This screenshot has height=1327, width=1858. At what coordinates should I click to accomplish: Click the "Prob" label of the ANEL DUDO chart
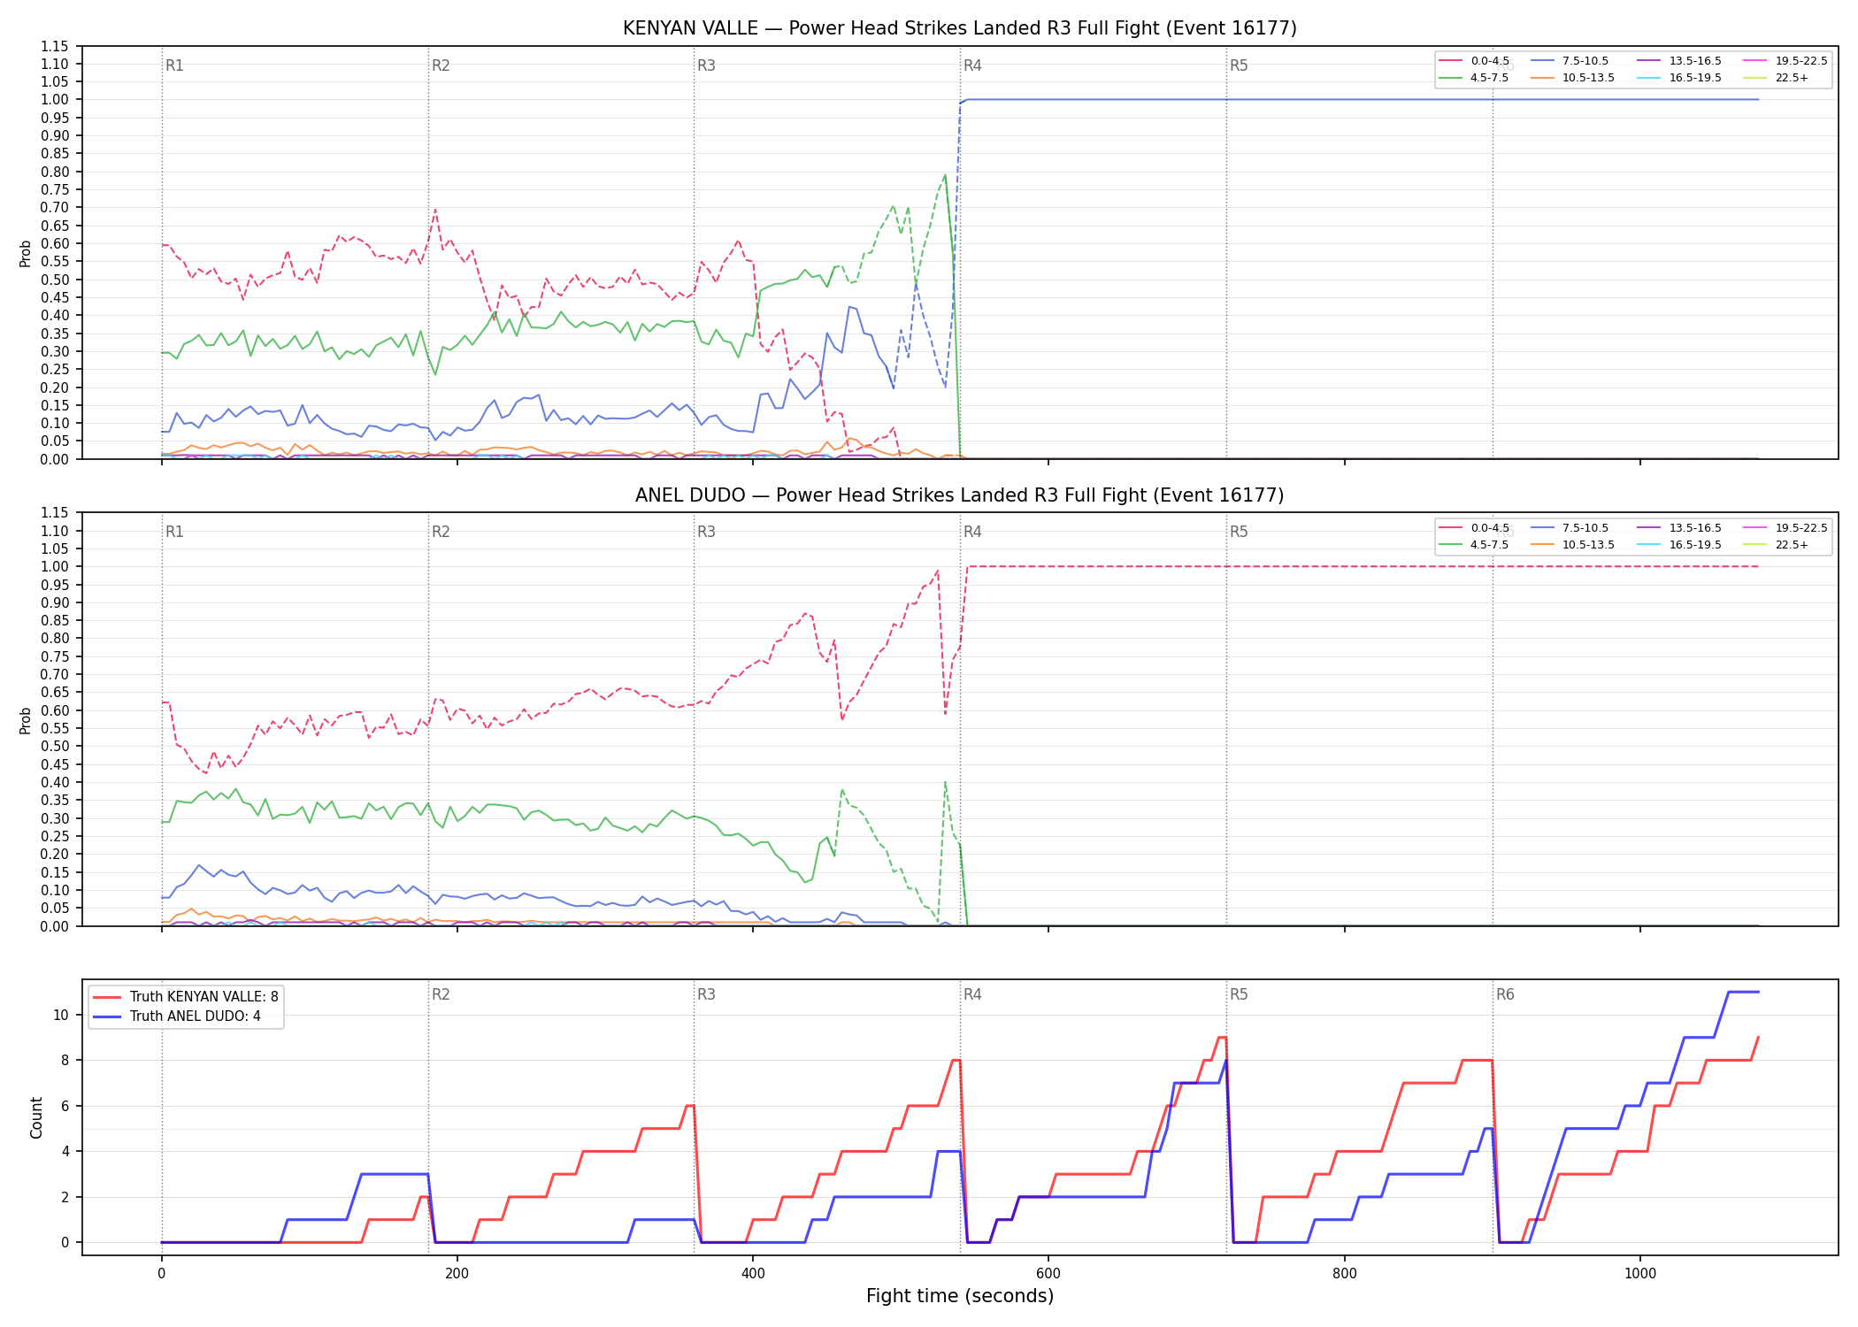pos(26,720)
